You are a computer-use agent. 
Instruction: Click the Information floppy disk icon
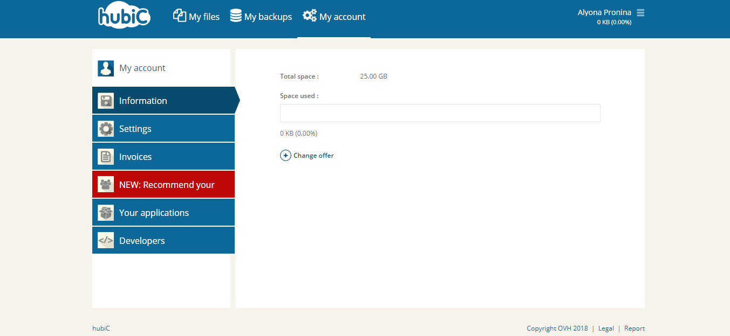(106, 101)
